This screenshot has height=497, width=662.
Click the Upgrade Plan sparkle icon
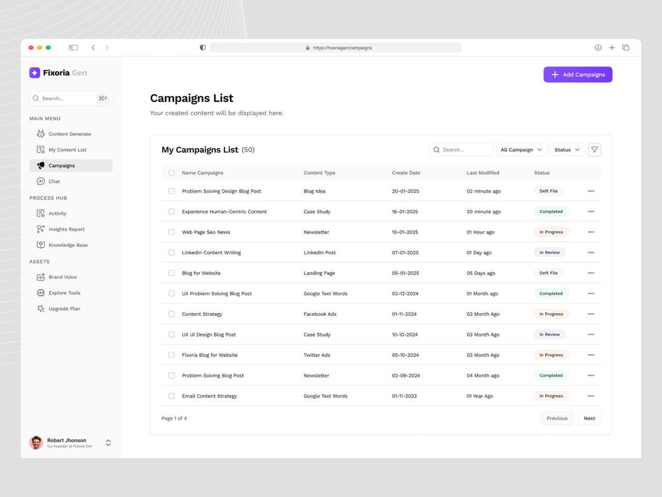40,309
